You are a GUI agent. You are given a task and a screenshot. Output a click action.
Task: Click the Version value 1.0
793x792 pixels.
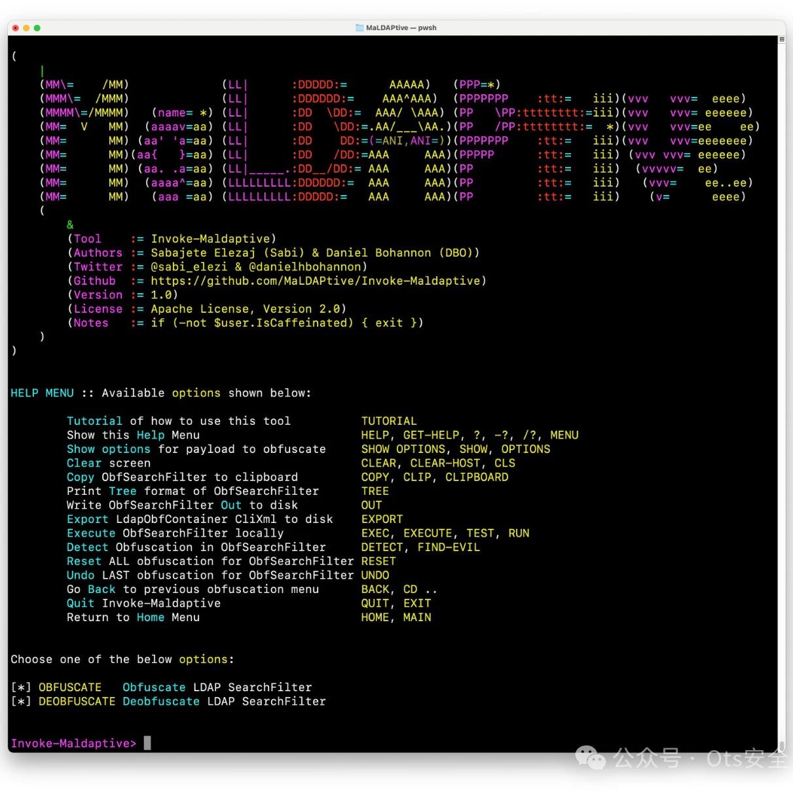coord(161,295)
